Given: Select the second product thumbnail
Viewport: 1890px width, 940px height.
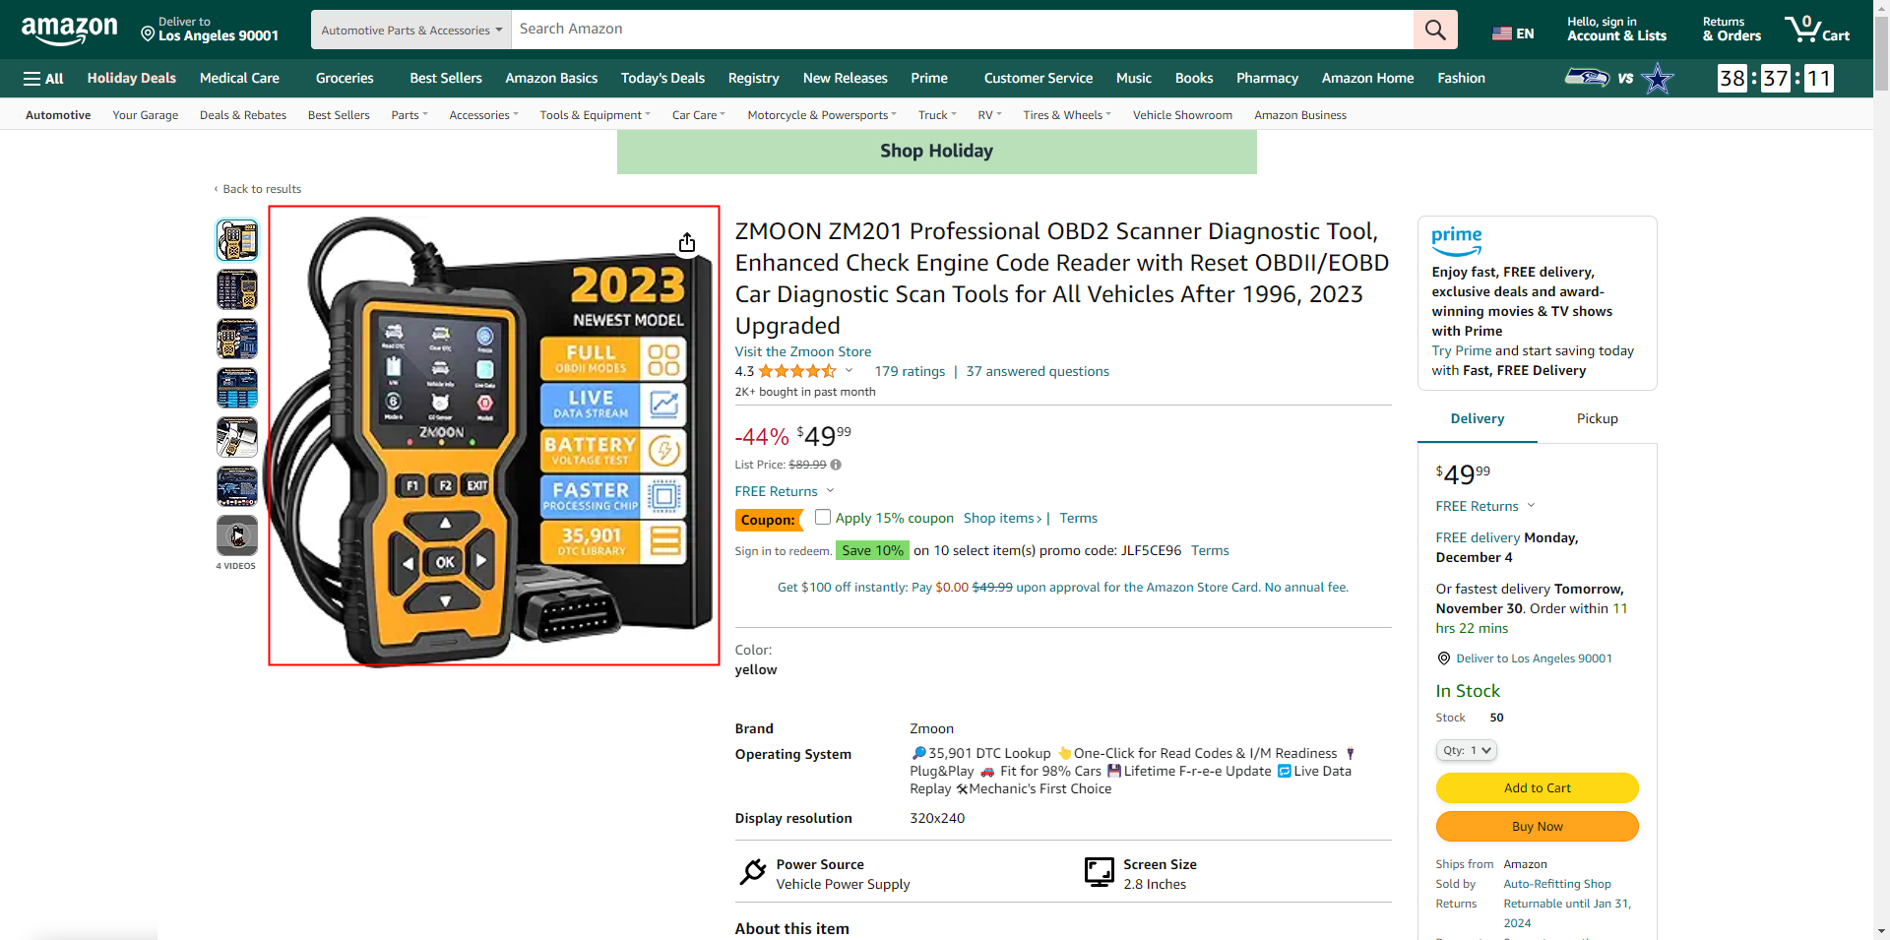Looking at the screenshot, I should pyautogui.click(x=237, y=289).
